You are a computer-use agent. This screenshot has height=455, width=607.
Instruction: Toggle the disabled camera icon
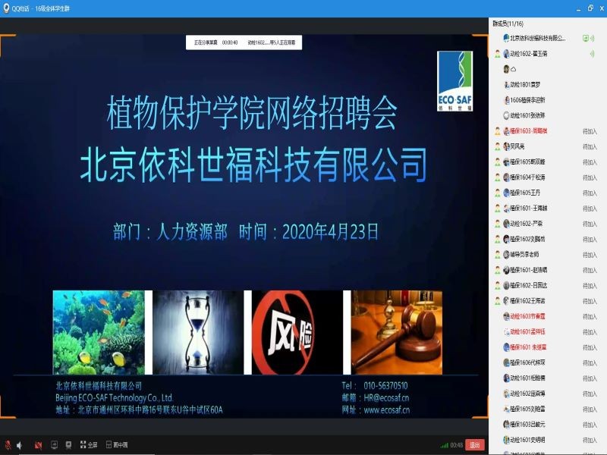click(x=39, y=445)
